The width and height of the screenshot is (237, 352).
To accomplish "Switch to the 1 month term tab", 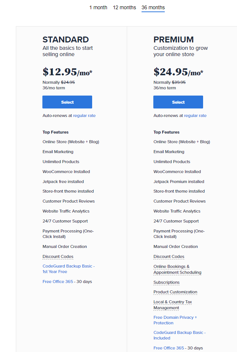I will [x=98, y=7].
